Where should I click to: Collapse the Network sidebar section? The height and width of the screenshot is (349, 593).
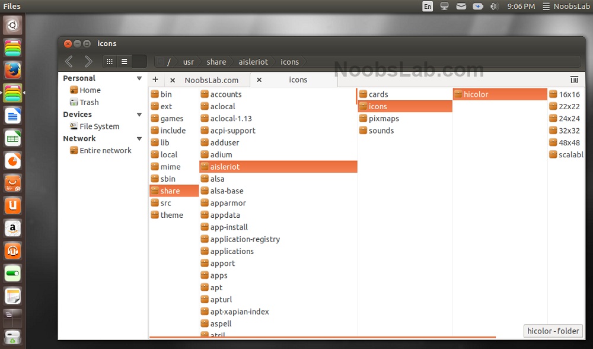pos(139,139)
